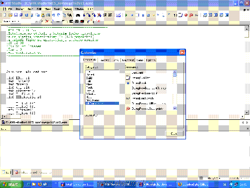Viewport: 250px width, 188px height.
Task: Click Close button in Customize dialog
Action: 174,134
